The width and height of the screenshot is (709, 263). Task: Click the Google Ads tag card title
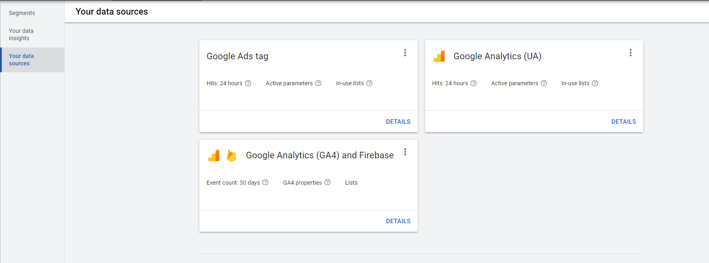coord(238,56)
